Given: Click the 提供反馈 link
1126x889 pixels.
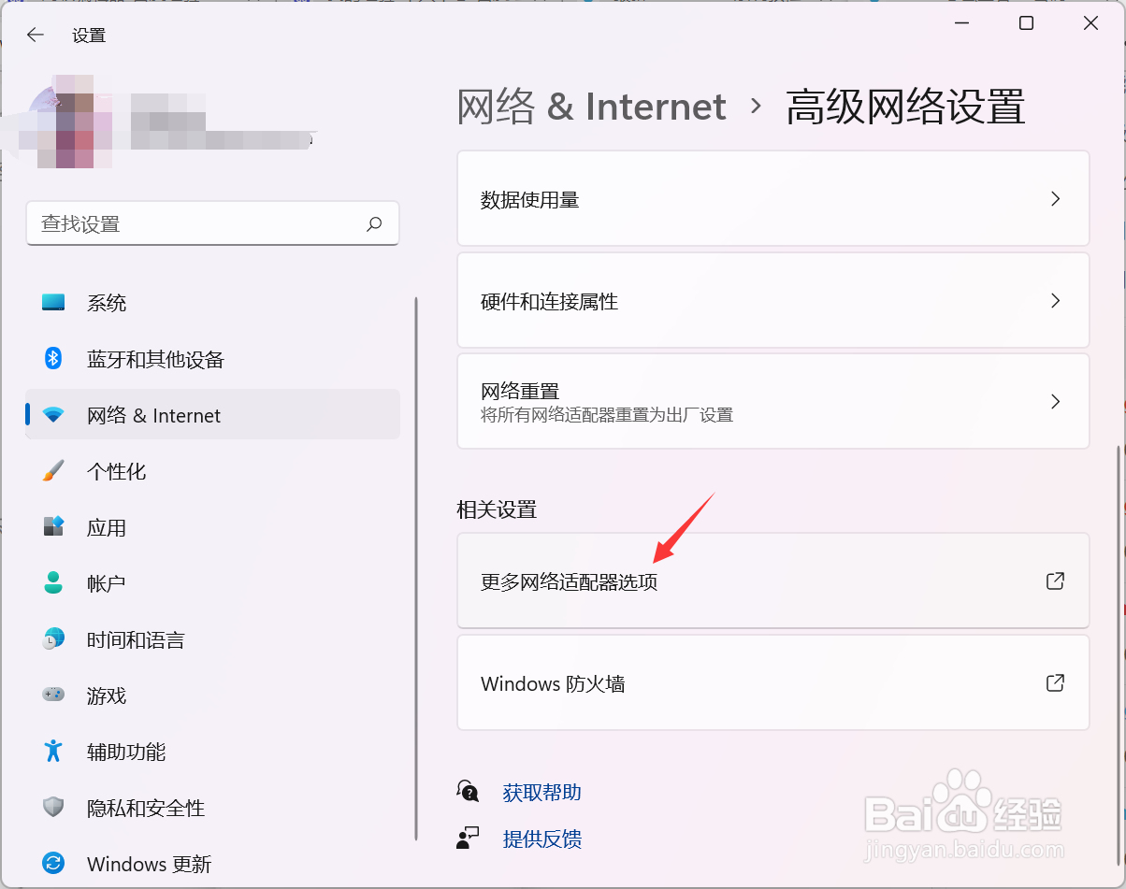Looking at the screenshot, I should 541,839.
